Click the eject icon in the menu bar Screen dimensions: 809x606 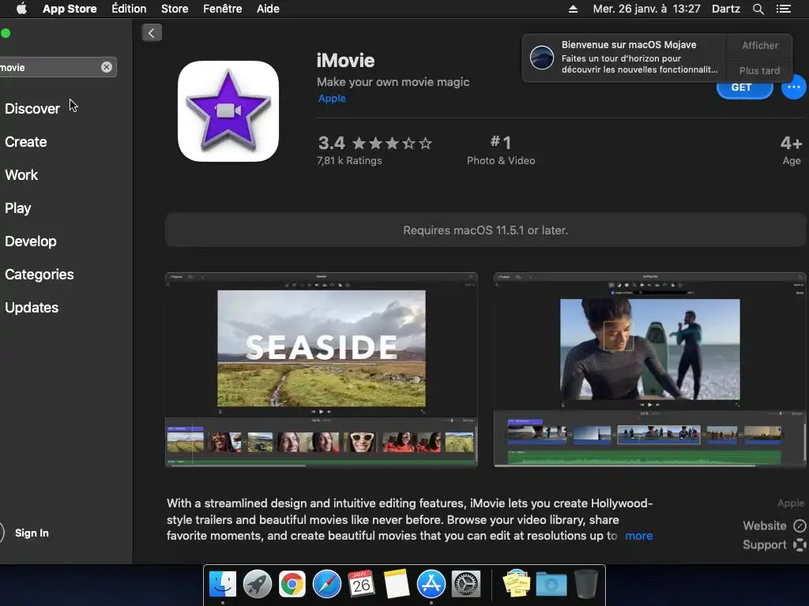click(x=573, y=9)
